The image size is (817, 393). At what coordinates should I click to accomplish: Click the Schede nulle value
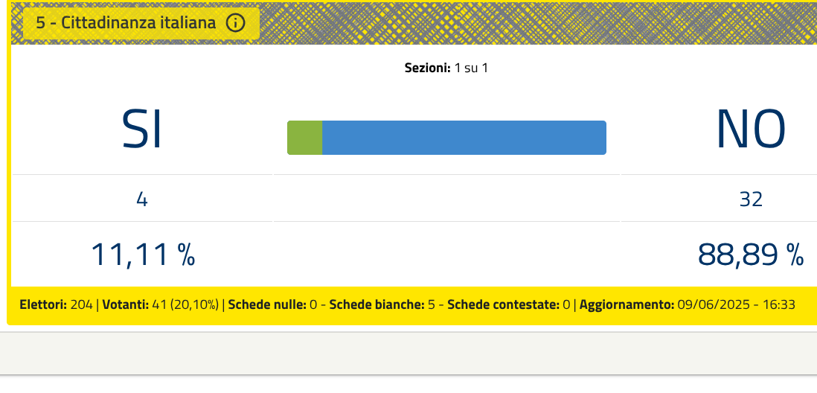point(313,304)
